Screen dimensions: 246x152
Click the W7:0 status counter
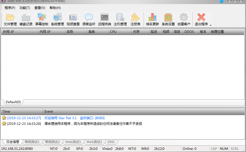click(x=132, y=149)
